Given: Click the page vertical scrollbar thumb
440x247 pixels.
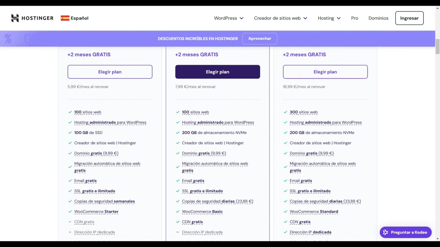Looking at the screenshot, I should (x=438, y=47).
